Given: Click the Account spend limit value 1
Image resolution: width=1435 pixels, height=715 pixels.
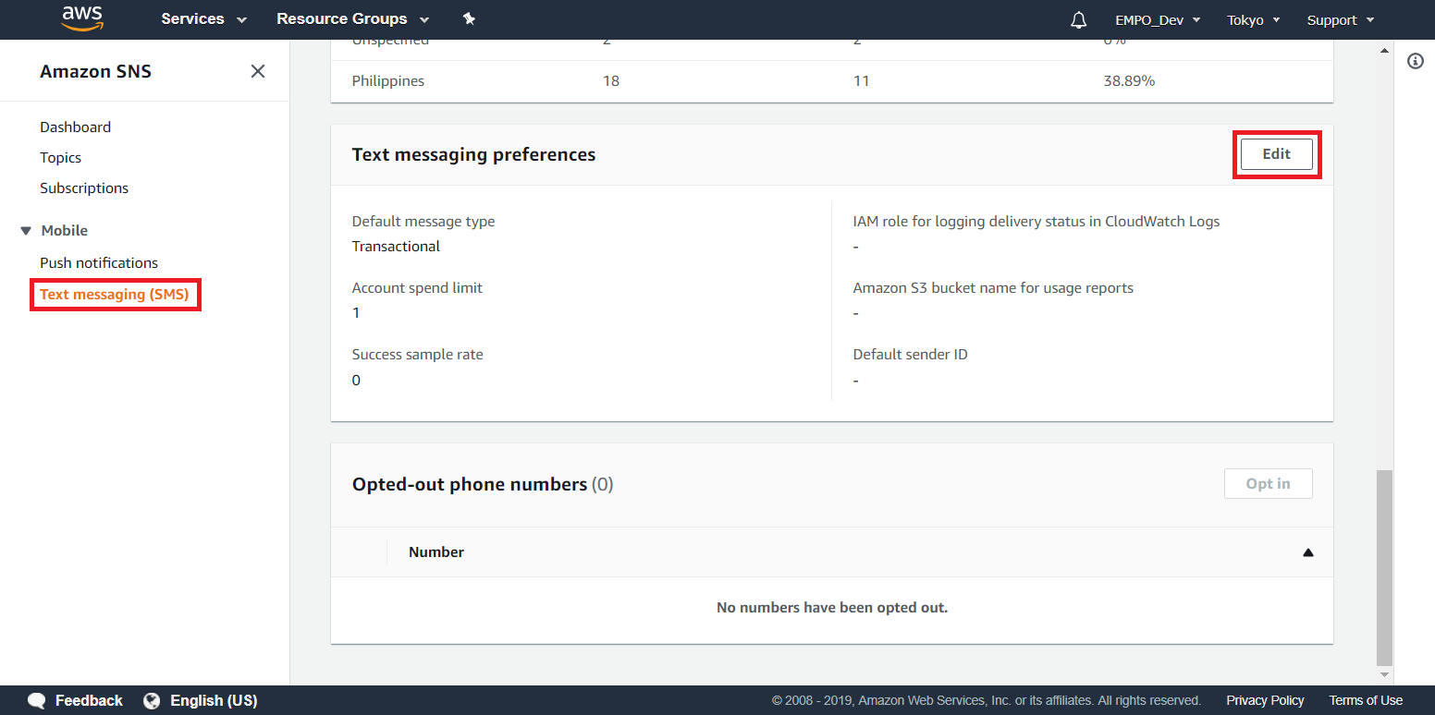Looking at the screenshot, I should [x=356, y=313].
